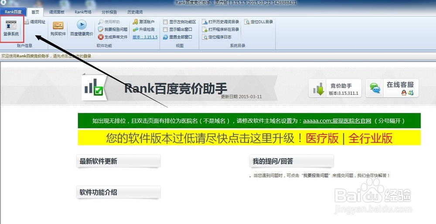Click the 系统目录 group label
Viewport: 436px width, 224px height.
238,46
